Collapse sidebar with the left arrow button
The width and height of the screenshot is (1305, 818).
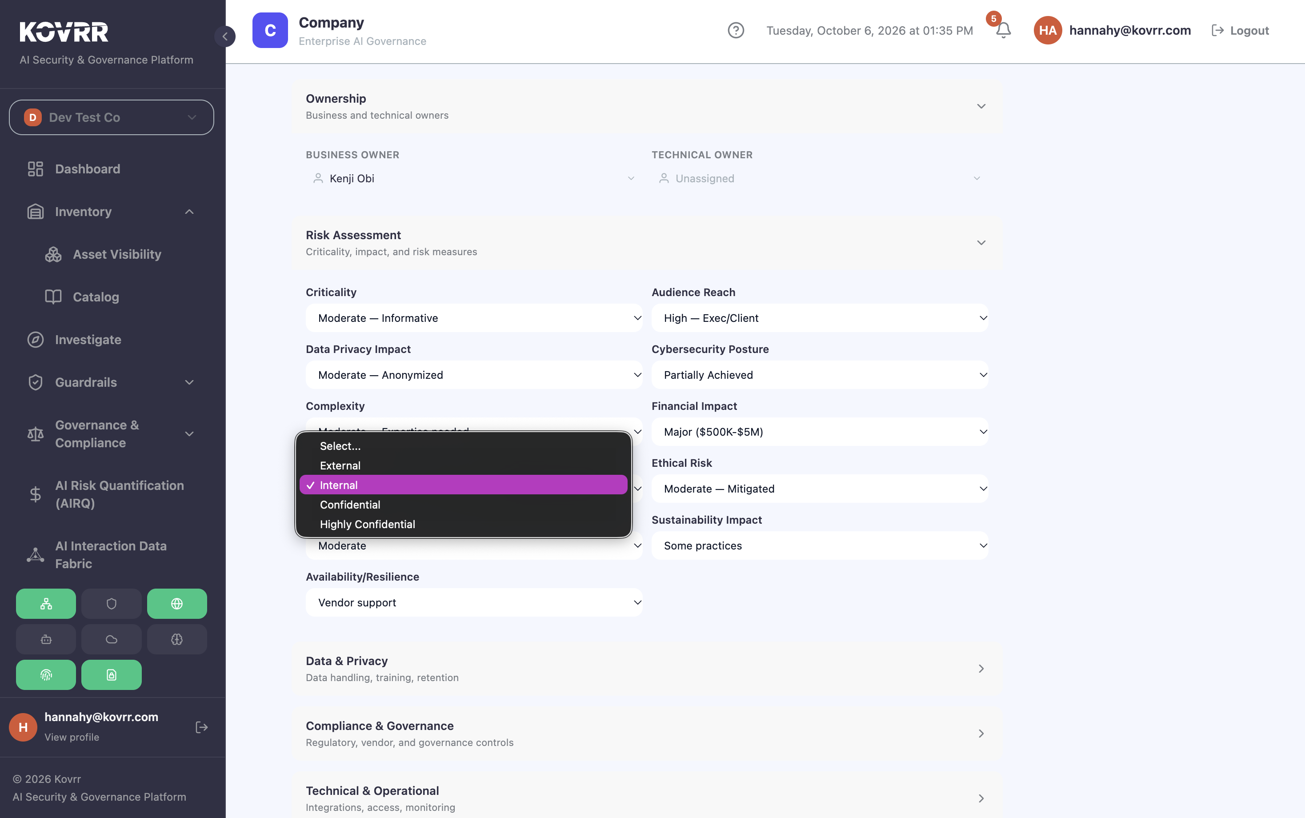coord(225,36)
